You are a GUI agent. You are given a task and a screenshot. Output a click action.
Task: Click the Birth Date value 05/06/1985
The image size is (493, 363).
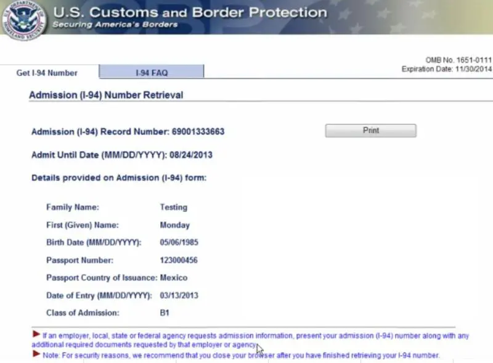click(x=179, y=243)
